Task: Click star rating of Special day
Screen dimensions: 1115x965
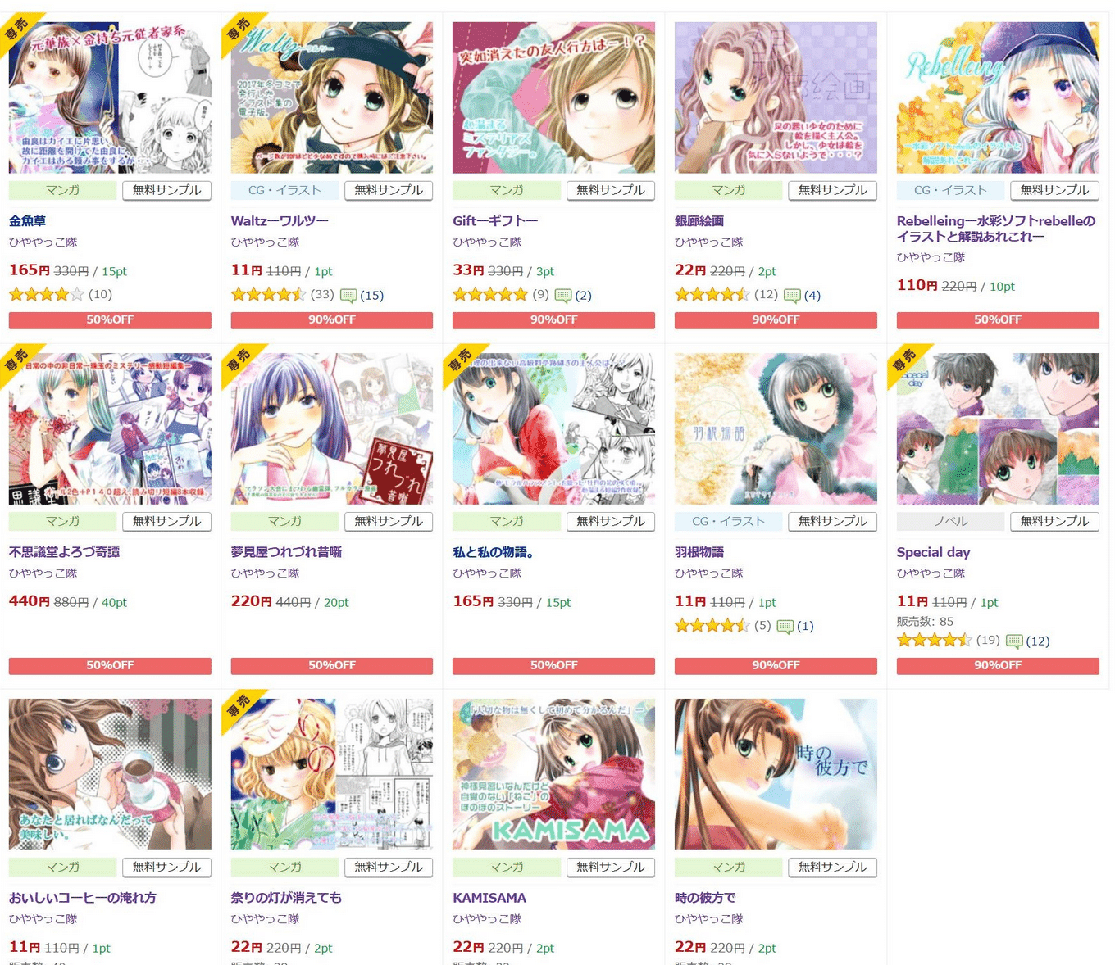Action: pyautogui.click(x=935, y=640)
